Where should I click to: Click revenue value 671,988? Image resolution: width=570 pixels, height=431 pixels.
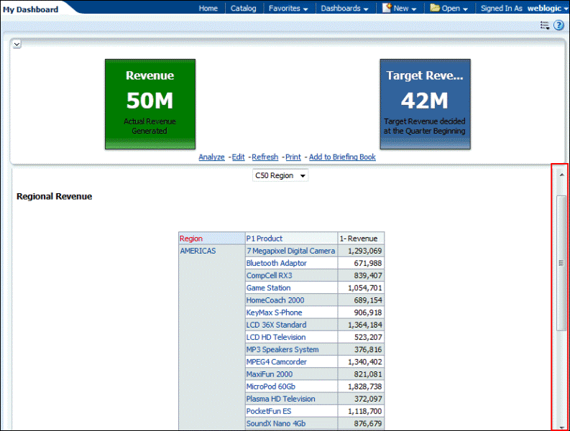coord(368,263)
